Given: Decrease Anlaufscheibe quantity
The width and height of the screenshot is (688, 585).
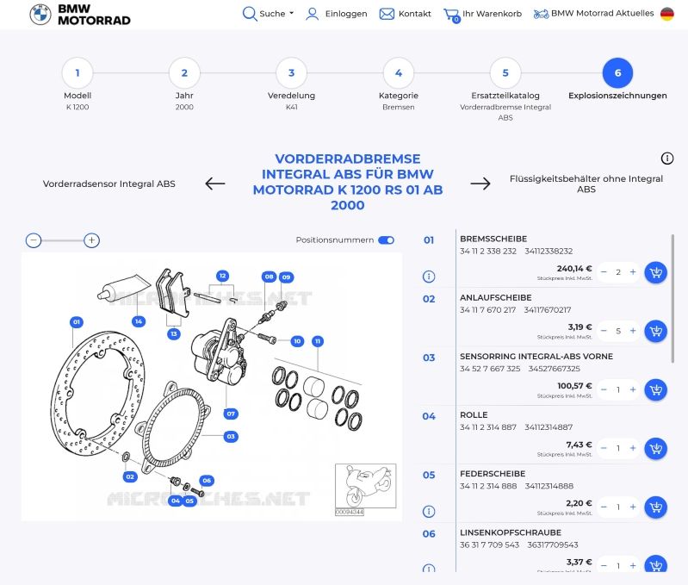Looking at the screenshot, I should click(604, 331).
